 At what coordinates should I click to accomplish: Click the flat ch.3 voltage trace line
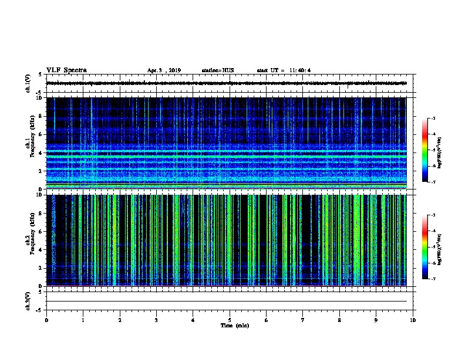(x=227, y=302)
